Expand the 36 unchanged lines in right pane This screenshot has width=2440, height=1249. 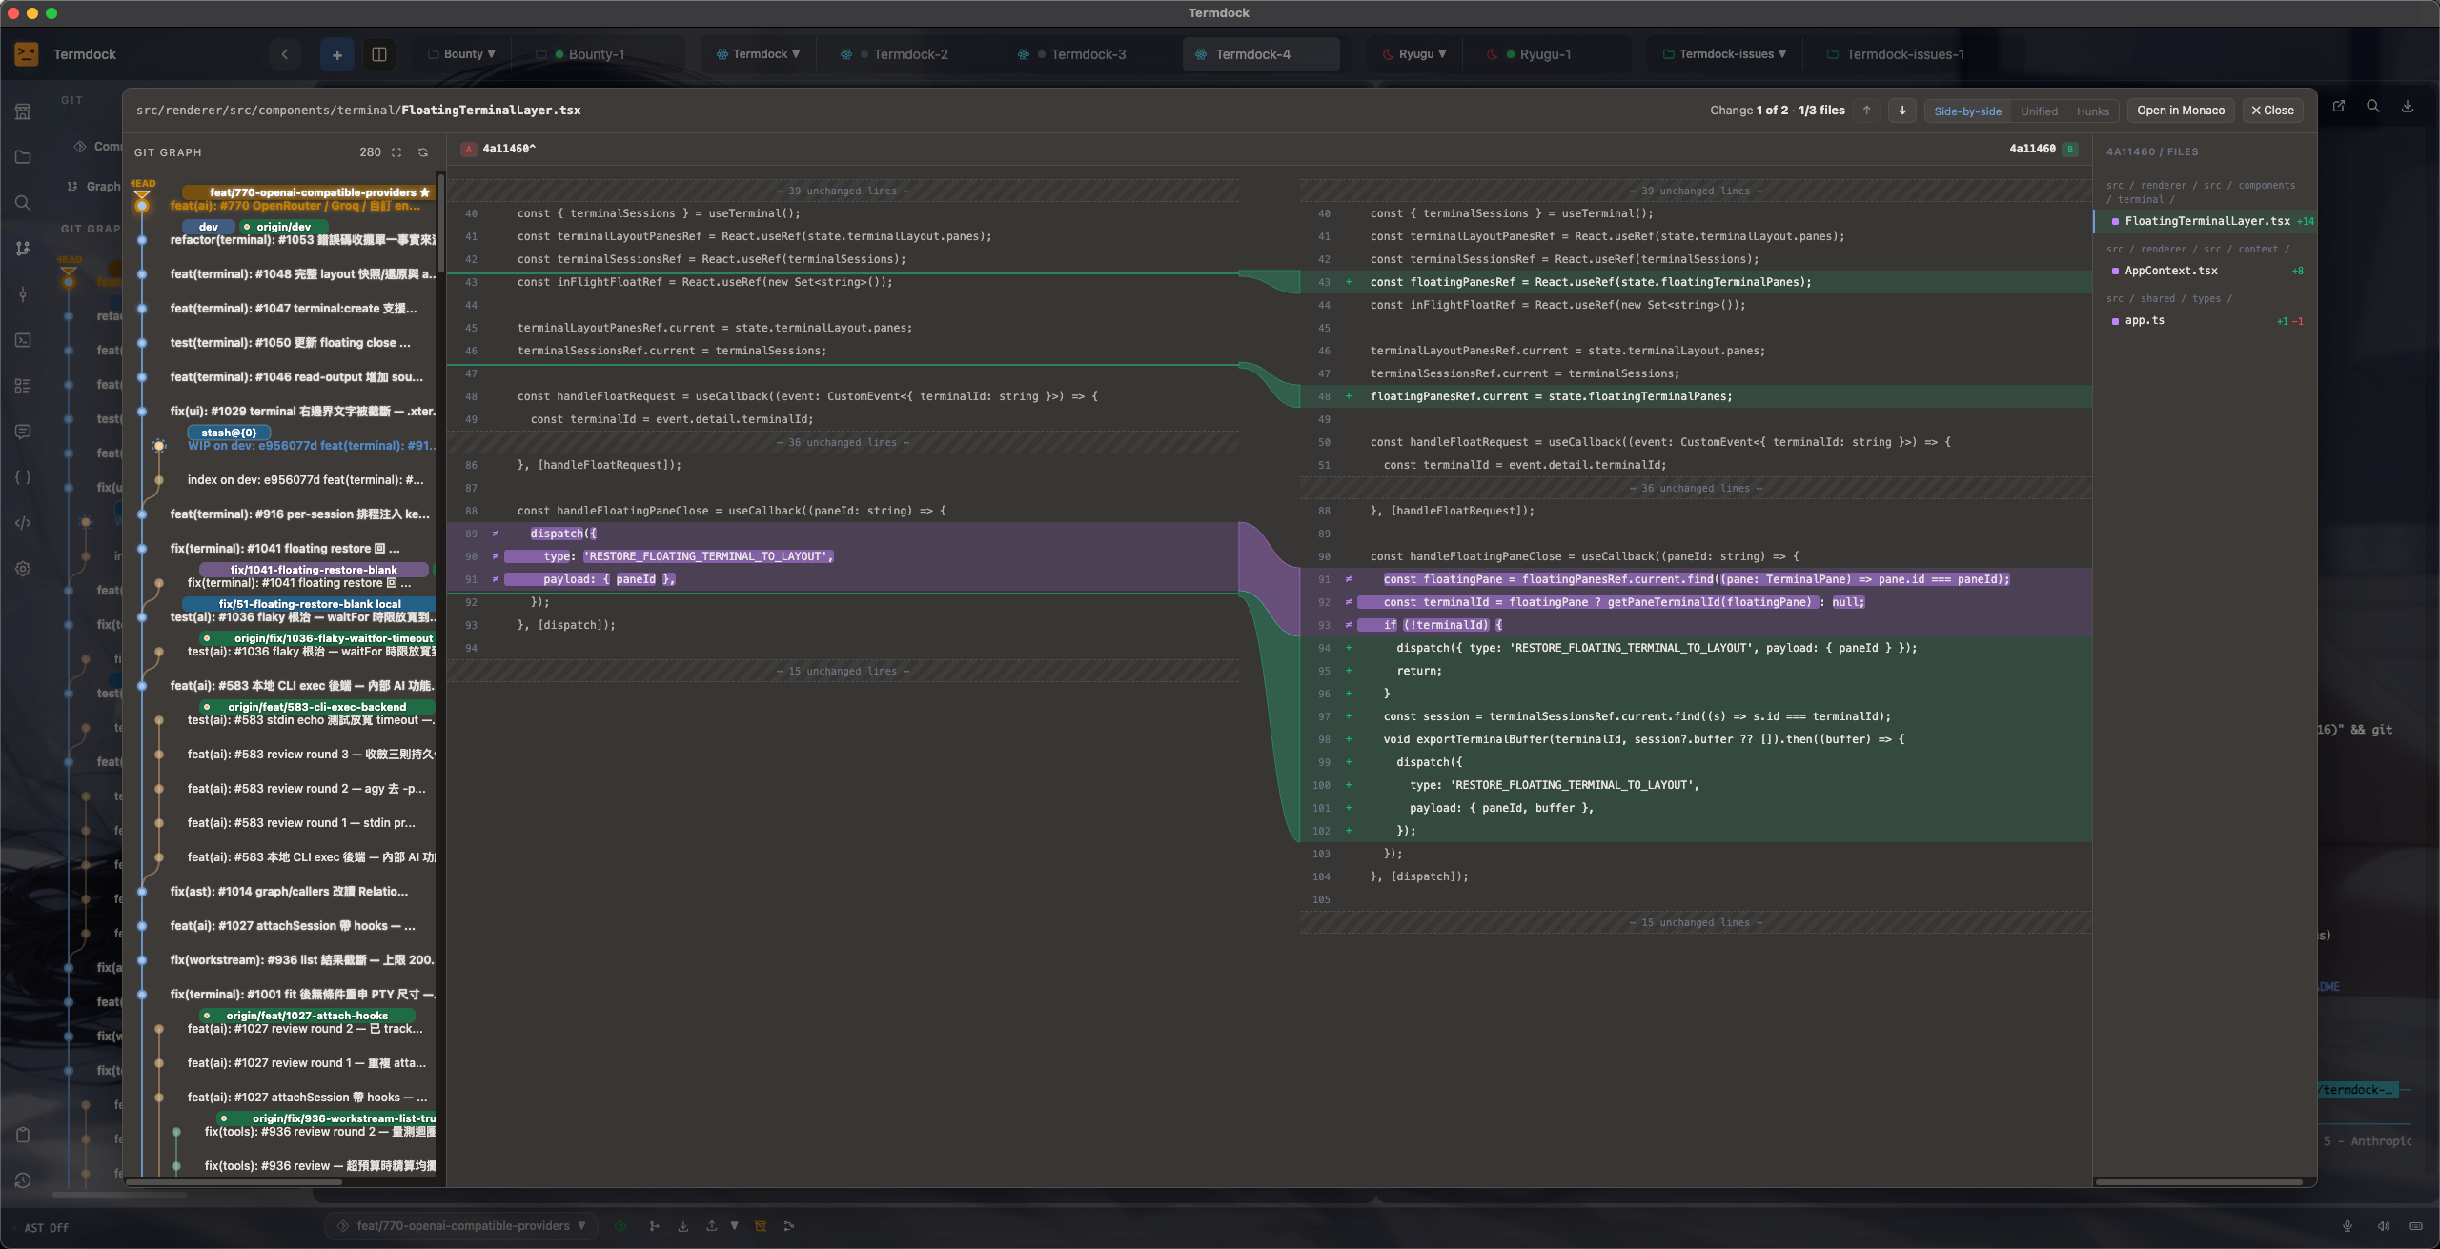point(1696,489)
